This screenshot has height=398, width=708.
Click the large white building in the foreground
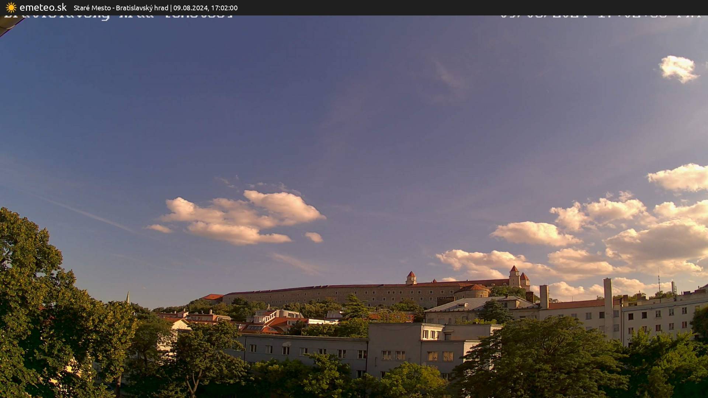[x=387, y=350]
